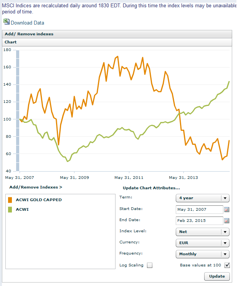Click the Excel download data icon
The image size is (246, 286).
tap(6, 22)
